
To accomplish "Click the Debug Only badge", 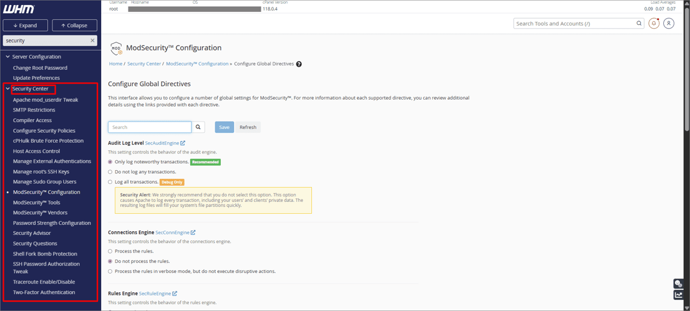I will pos(172,182).
